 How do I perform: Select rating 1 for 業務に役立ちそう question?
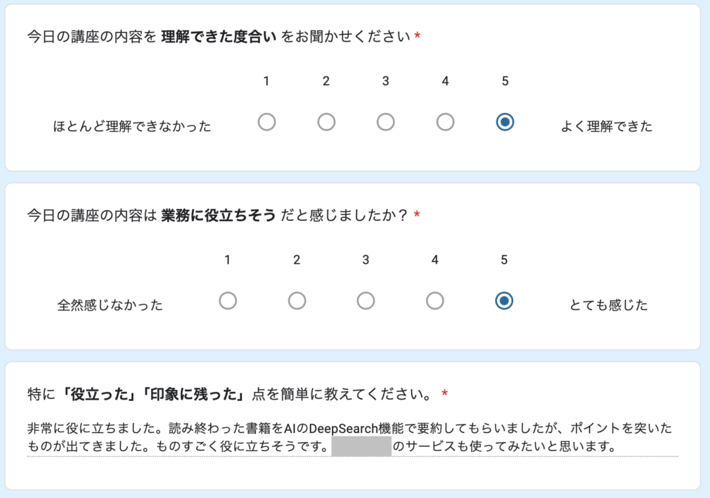coord(227,301)
